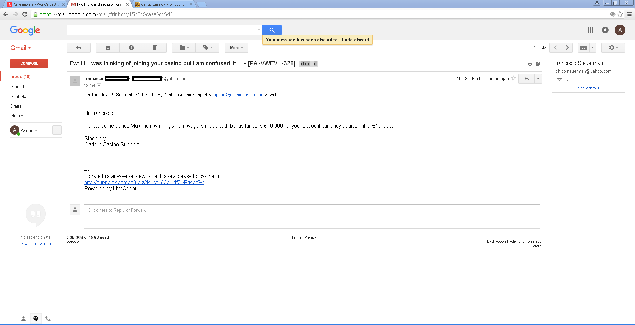
Task: Click support@caribiccasino.com email link
Action: [238, 95]
